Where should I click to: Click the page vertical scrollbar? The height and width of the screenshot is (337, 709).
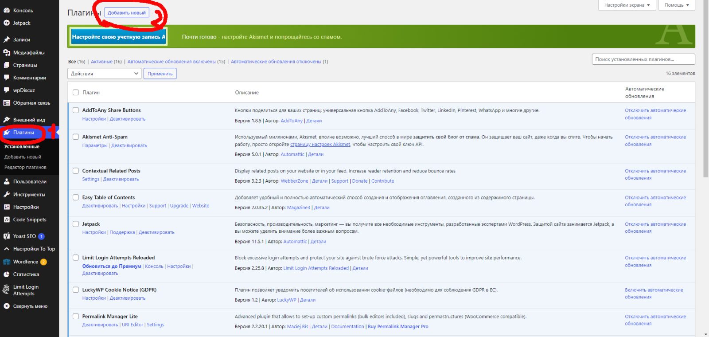click(705, 89)
